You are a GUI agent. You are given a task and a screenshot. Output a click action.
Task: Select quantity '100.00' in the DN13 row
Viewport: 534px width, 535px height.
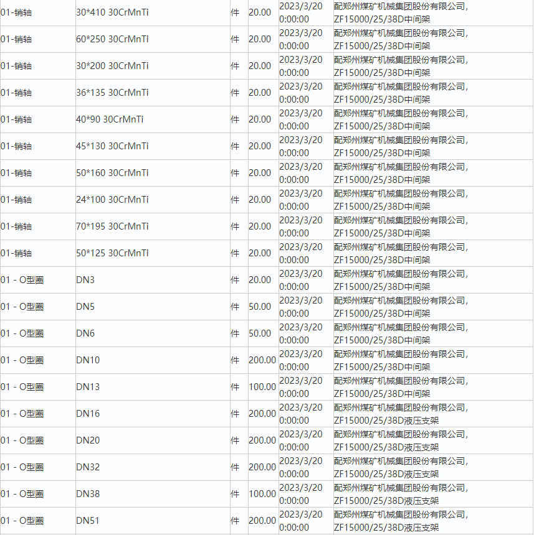tap(262, 387)
